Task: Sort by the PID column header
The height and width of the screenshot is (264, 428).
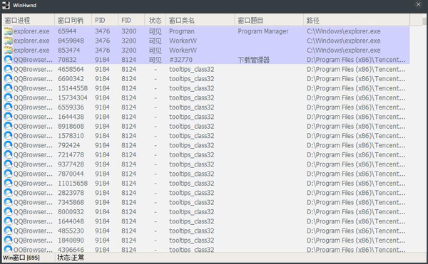Action: pos(105,20)
